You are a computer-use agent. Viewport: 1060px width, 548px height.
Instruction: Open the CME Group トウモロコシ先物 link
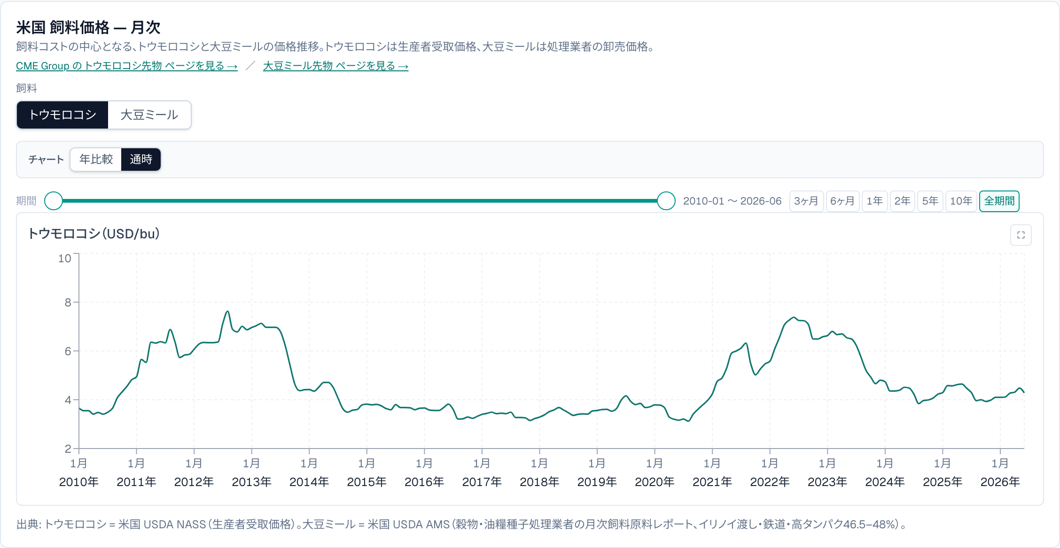[x=127, y=66]
